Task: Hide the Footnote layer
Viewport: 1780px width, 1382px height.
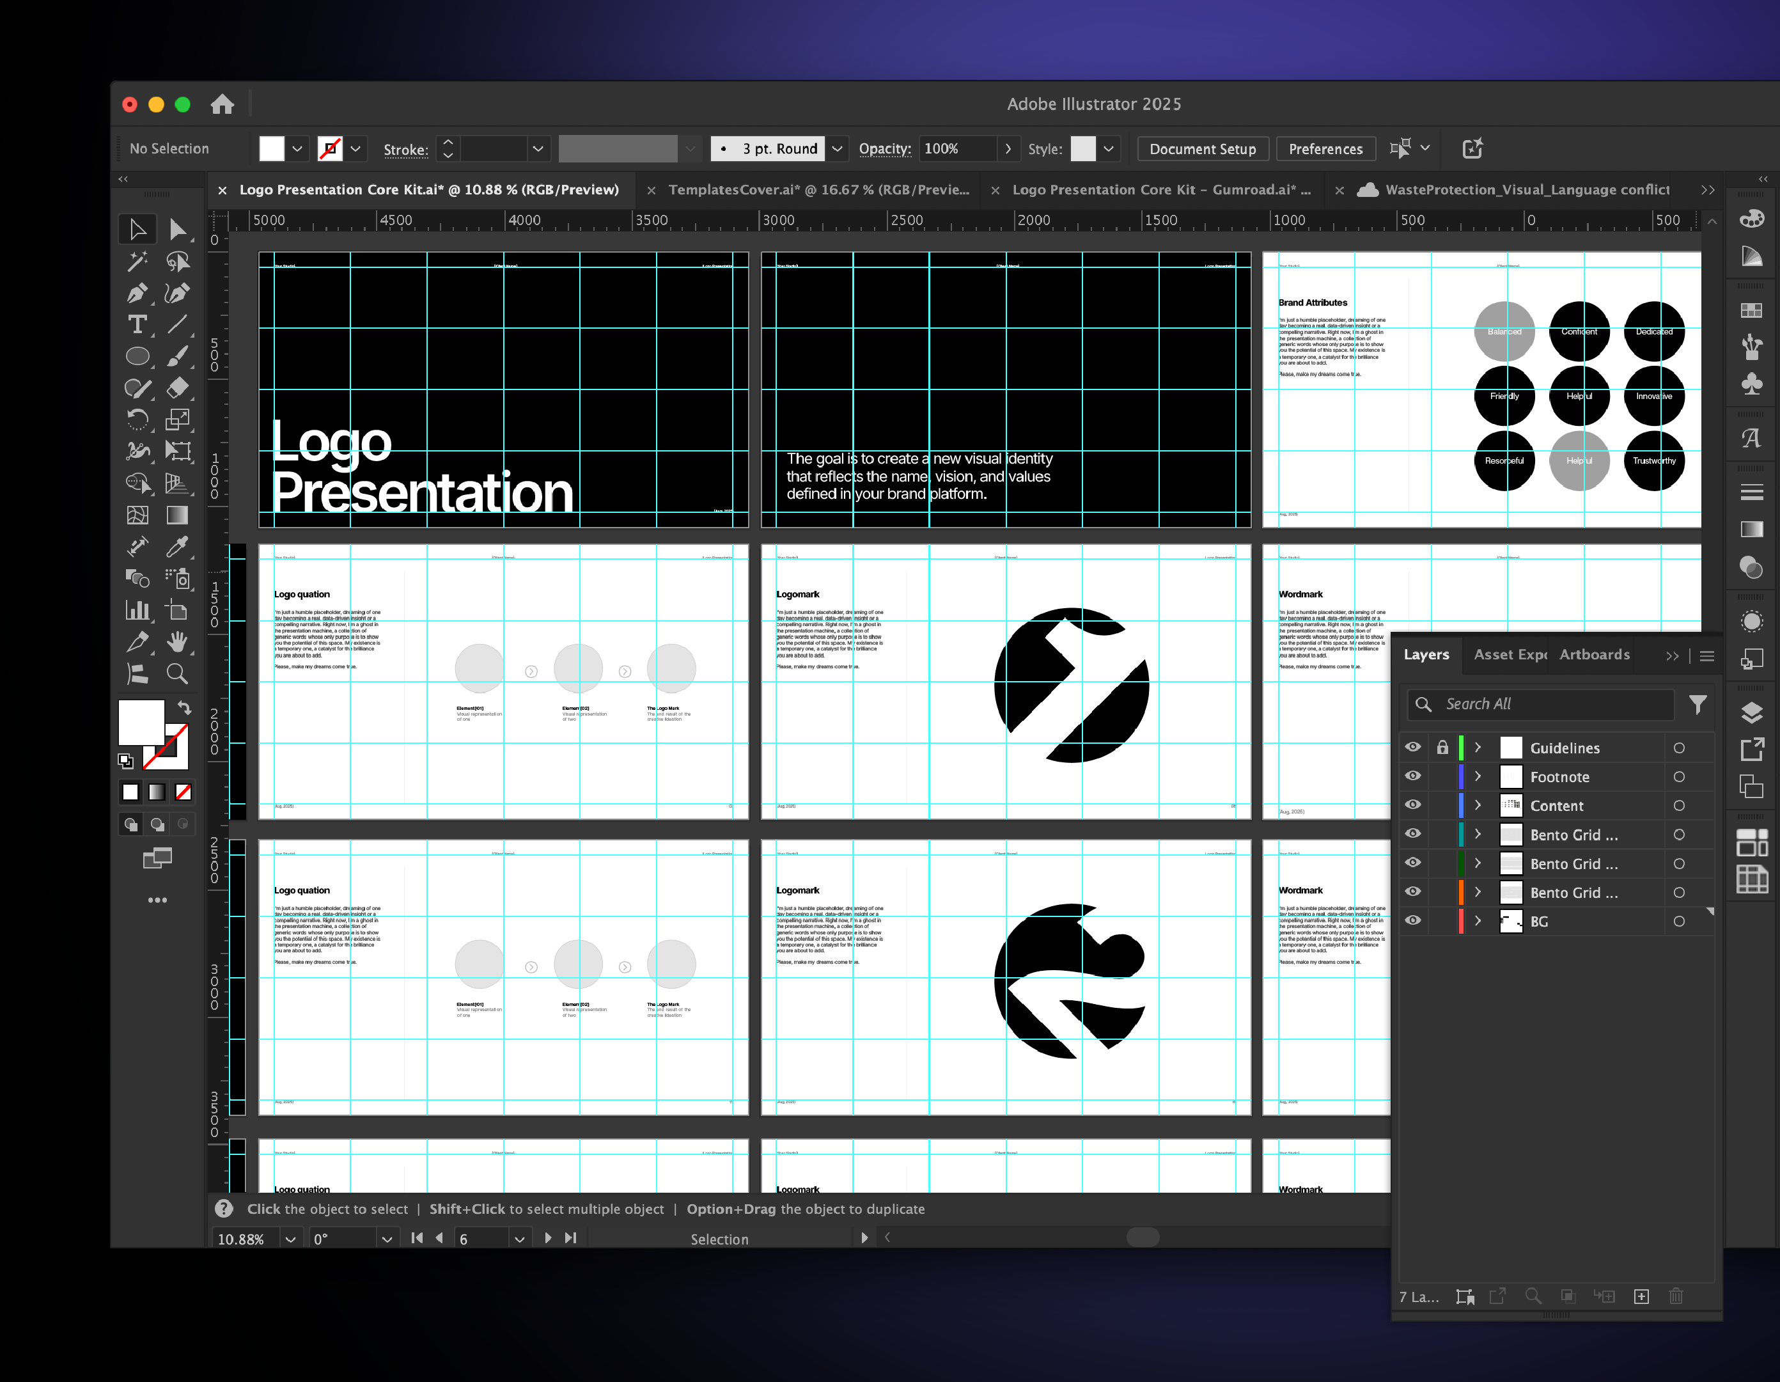Action: click(1413, 776)
